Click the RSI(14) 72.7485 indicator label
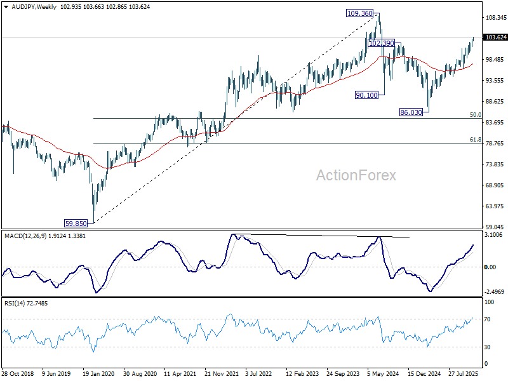The height and width of the screenshot is (381, 508). tap(26, 304)
